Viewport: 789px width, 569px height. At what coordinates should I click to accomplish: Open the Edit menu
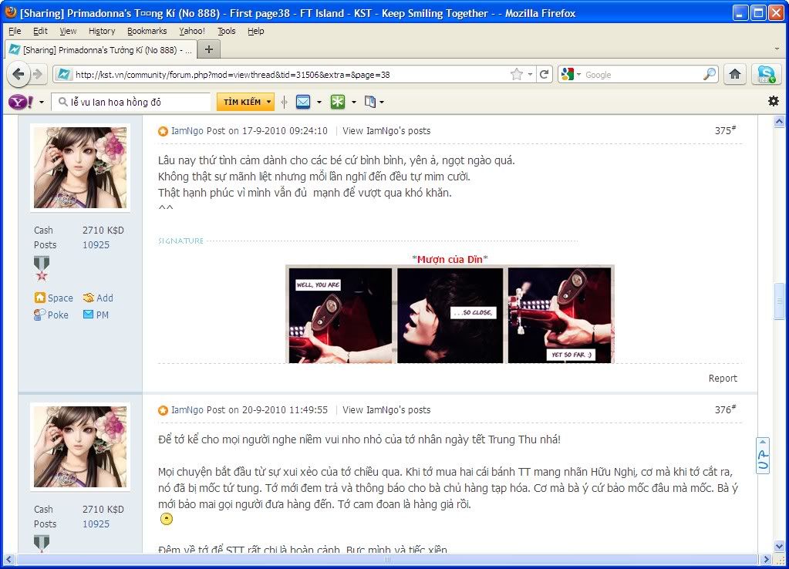pyautogui.click(x=40, y=31)
